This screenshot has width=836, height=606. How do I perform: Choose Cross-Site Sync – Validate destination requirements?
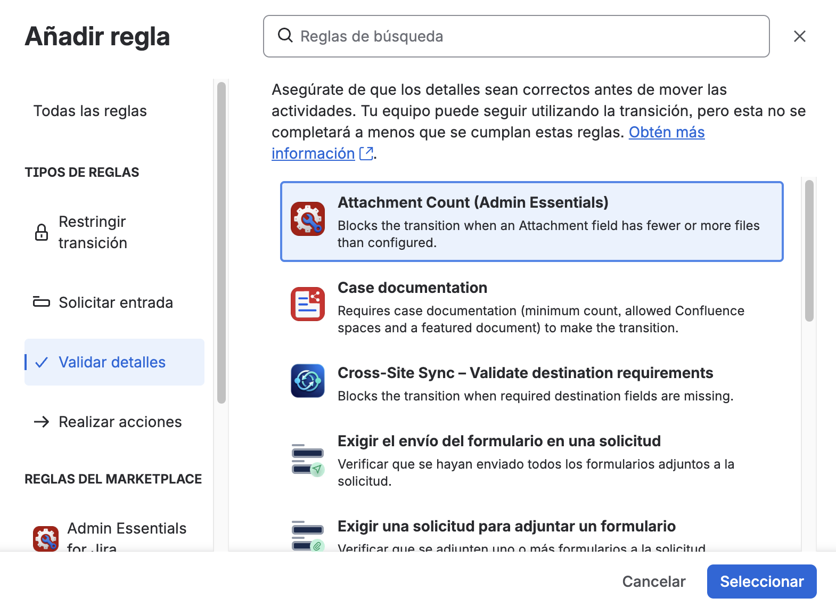coord(525,373)
